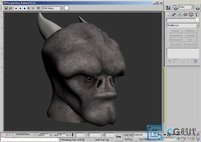
Task: Save the rendered bitmap image
Action: click(6, 8)
